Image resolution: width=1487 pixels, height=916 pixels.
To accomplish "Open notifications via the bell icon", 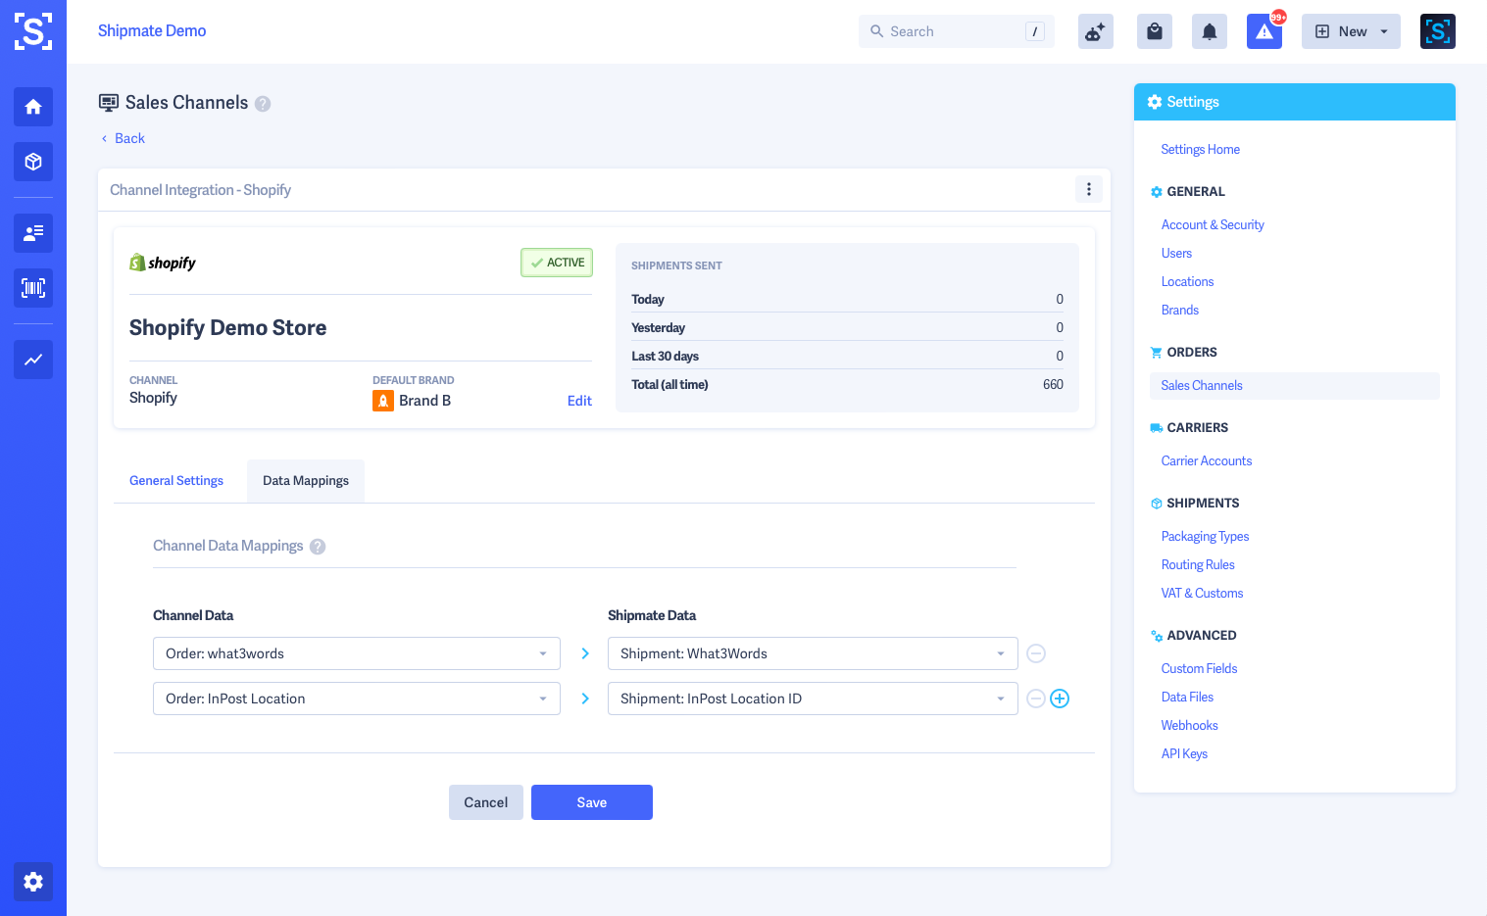I will tap(1209, 30).
